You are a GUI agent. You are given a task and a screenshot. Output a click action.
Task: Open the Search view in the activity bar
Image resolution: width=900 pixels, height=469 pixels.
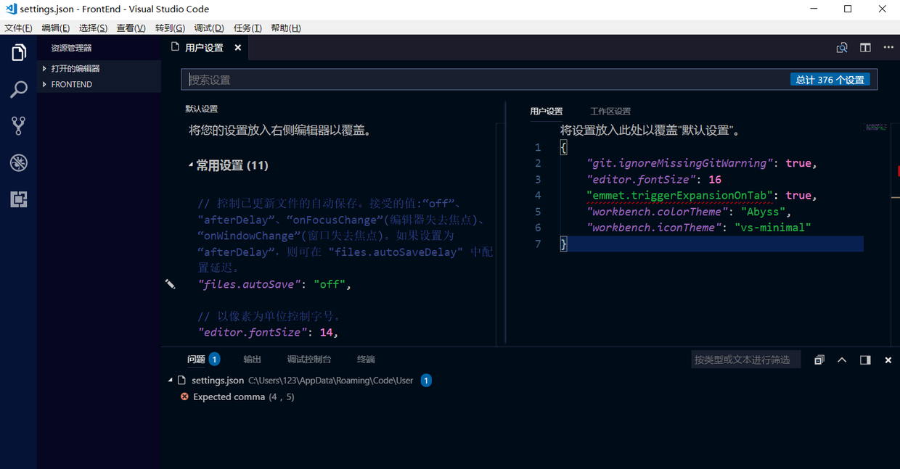[x=18, y=89]
